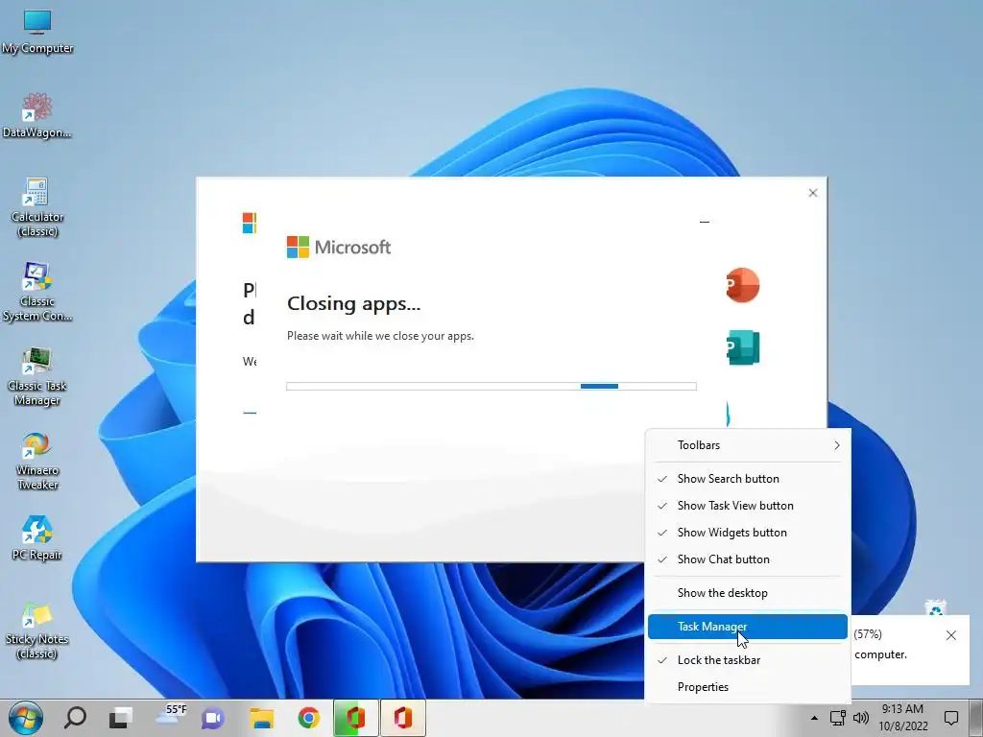983x737 pixels.
Task: Close the Office installer window
Action: click(x=812, y=193)
